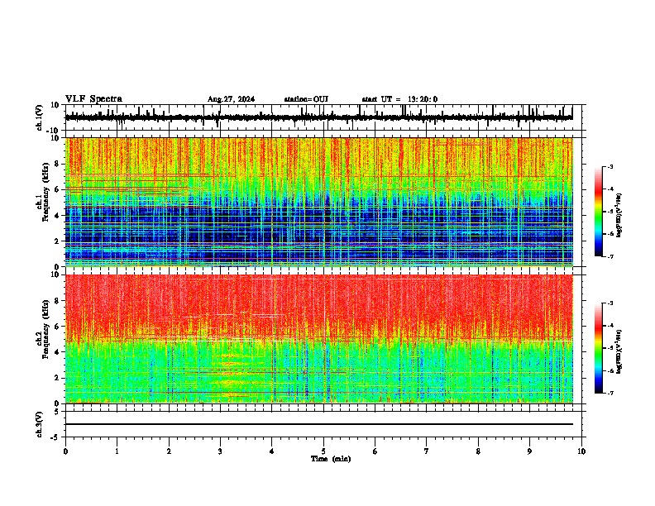Image resolution: width=655 pixels, height=506 pixels.
Task: Click the 'start UT = 13:20:0' label
Action: (x=399, y=99)
